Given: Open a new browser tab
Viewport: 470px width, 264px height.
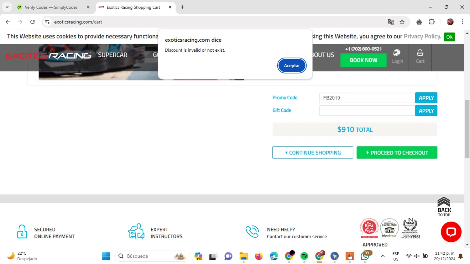Looking at the screenshot, I should 182,7.
